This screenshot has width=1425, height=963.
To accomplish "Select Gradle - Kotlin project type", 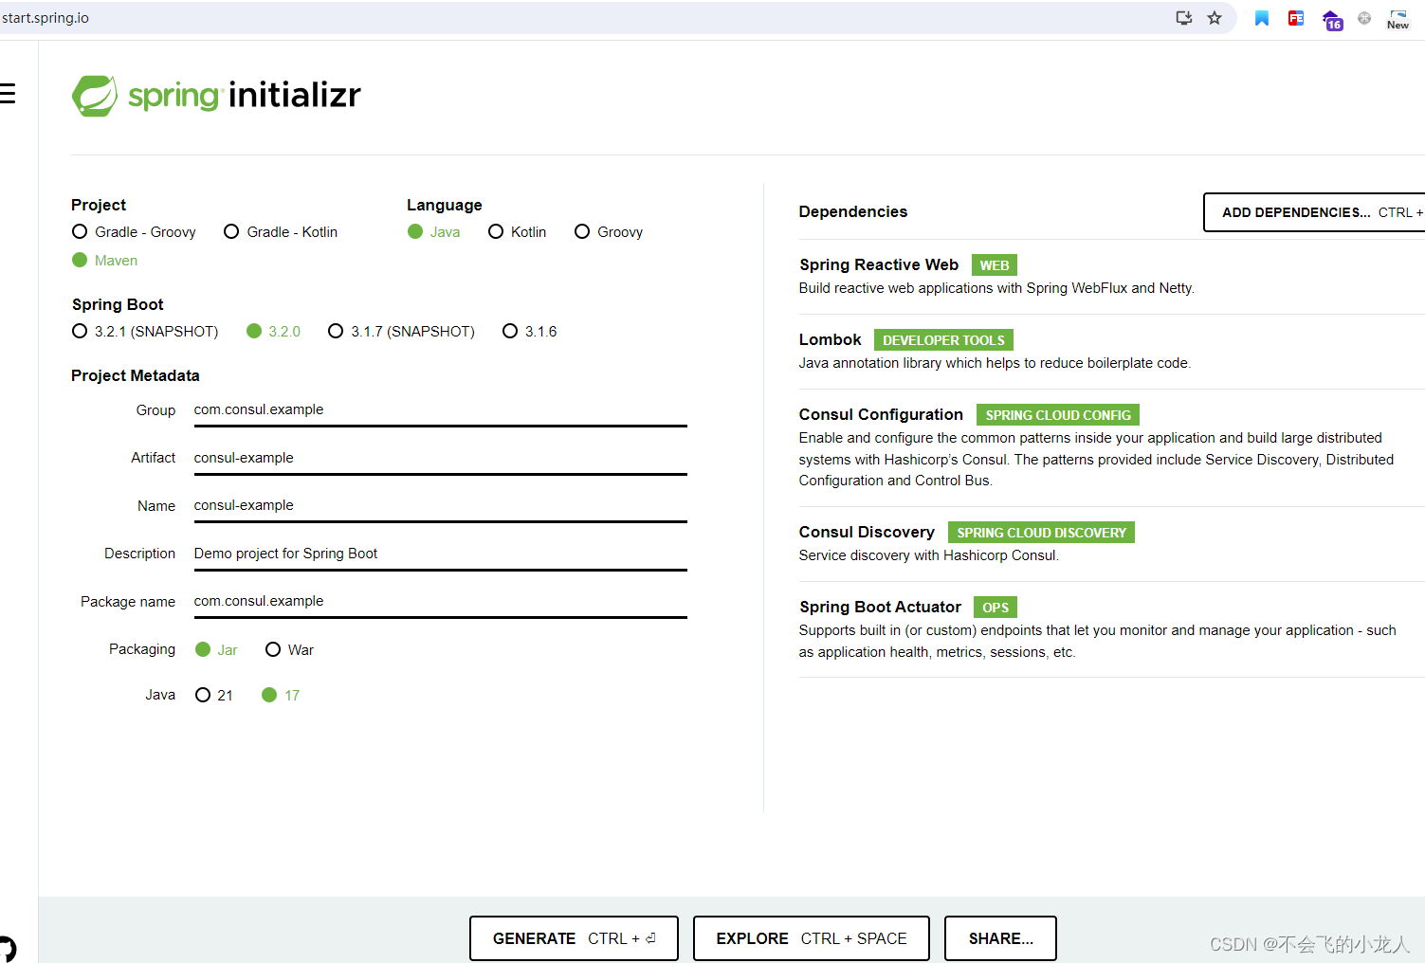I will point(281,232).
